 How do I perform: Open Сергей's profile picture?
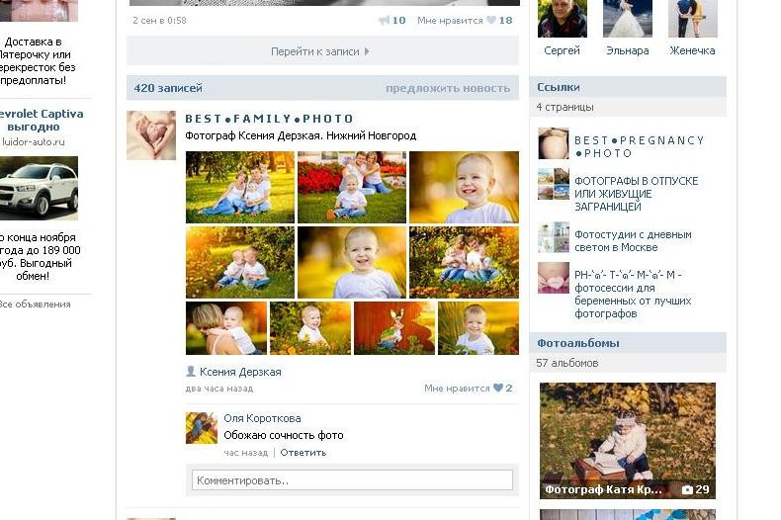[562, 18]
